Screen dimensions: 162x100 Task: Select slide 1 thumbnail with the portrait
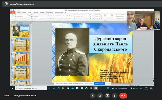pyautogui.click(x=21, y=31)
